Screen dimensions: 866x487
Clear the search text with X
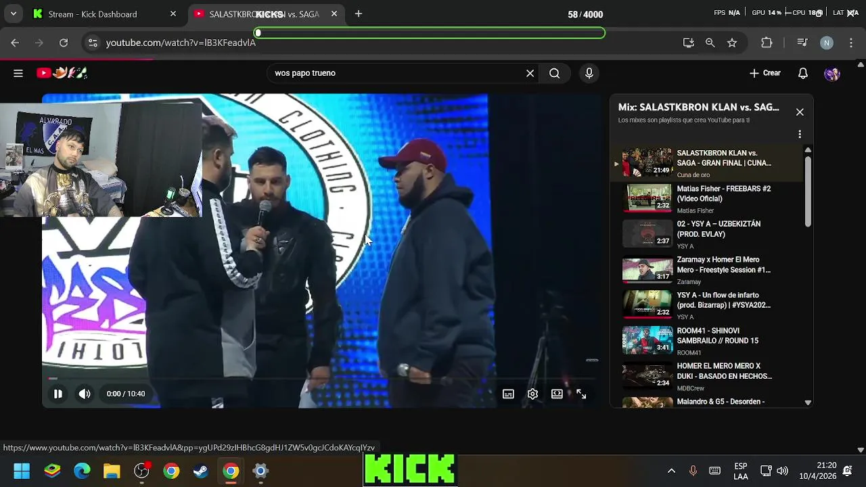click(530, 73)
